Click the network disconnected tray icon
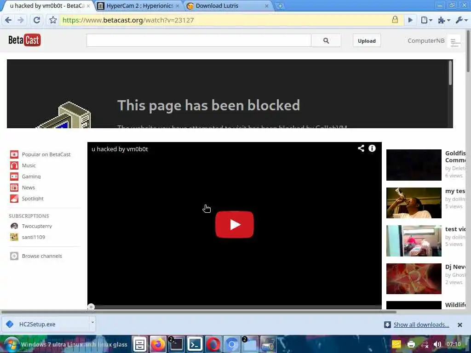471x353 pixels. coord(425,345)
